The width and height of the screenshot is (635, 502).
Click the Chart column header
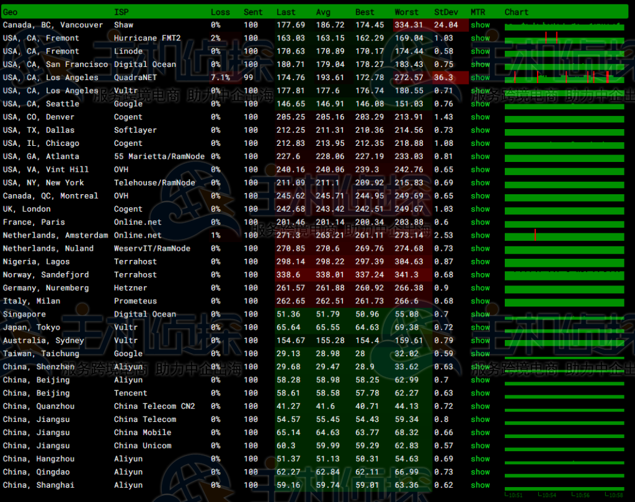(517, 12)
